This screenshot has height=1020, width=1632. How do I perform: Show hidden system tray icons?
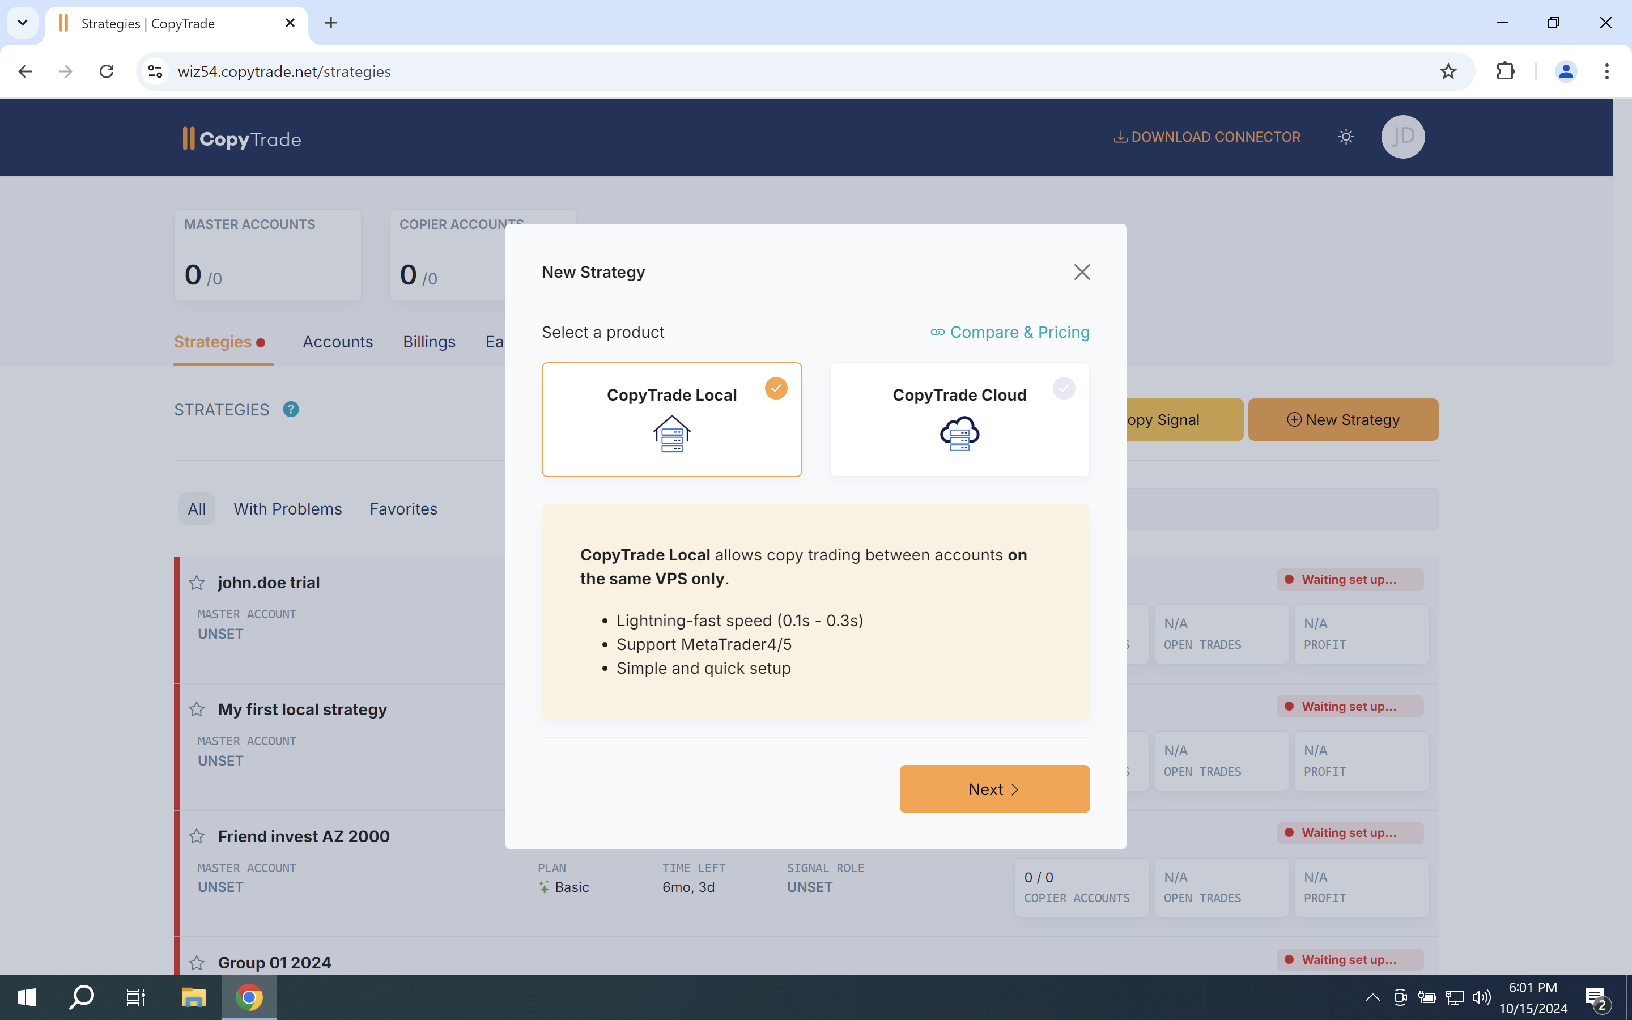click(1372, 997)
